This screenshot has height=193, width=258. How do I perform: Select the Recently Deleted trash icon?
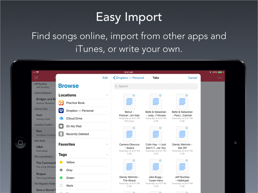(61, 134)
